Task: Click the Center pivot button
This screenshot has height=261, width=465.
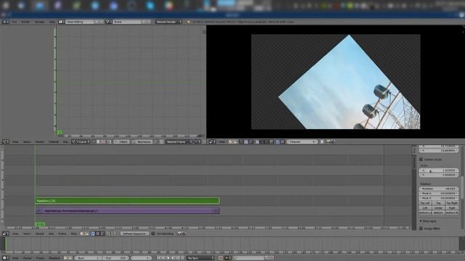Action: (x=438, y=208)
